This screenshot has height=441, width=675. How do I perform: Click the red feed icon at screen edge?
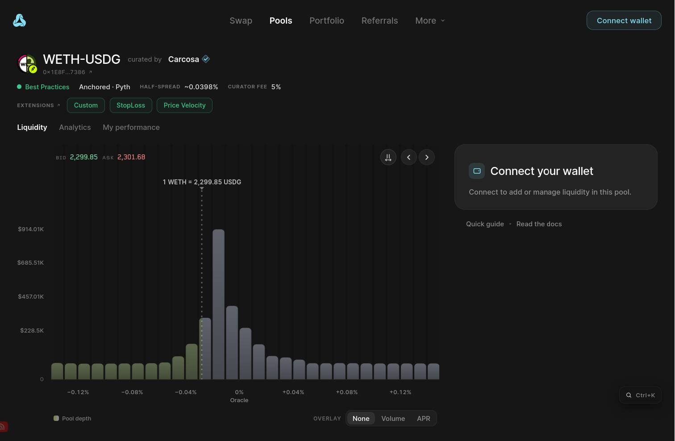(x=3, y=427)
